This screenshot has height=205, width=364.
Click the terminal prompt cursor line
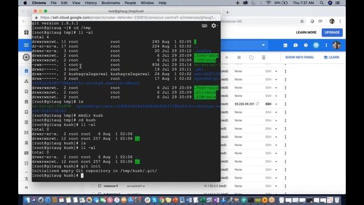tap(82, 175)
